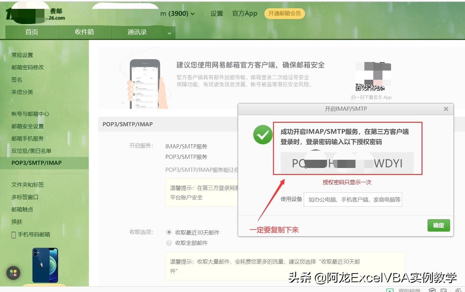Open 设置 in the top menu
This screenshot has width=465, height=292.
[216, 14]
